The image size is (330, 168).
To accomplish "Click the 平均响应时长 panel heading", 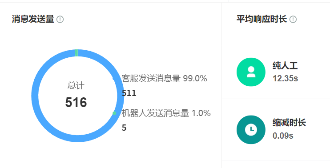I will 262,19.
